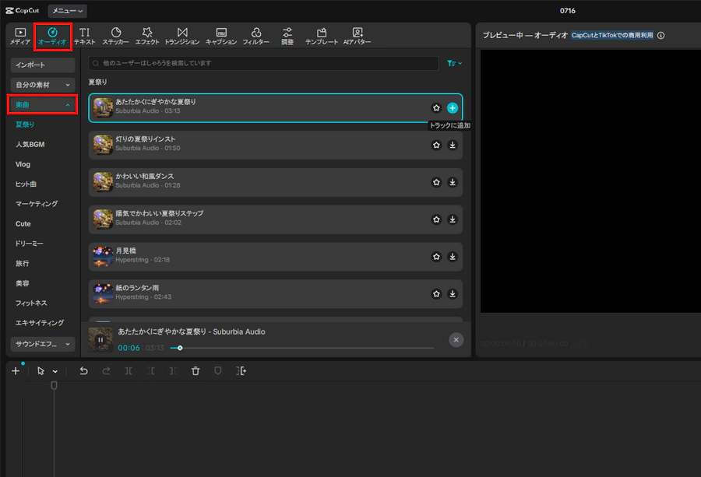Open the ステッカー stickers tab

click(x=116, y=36)
